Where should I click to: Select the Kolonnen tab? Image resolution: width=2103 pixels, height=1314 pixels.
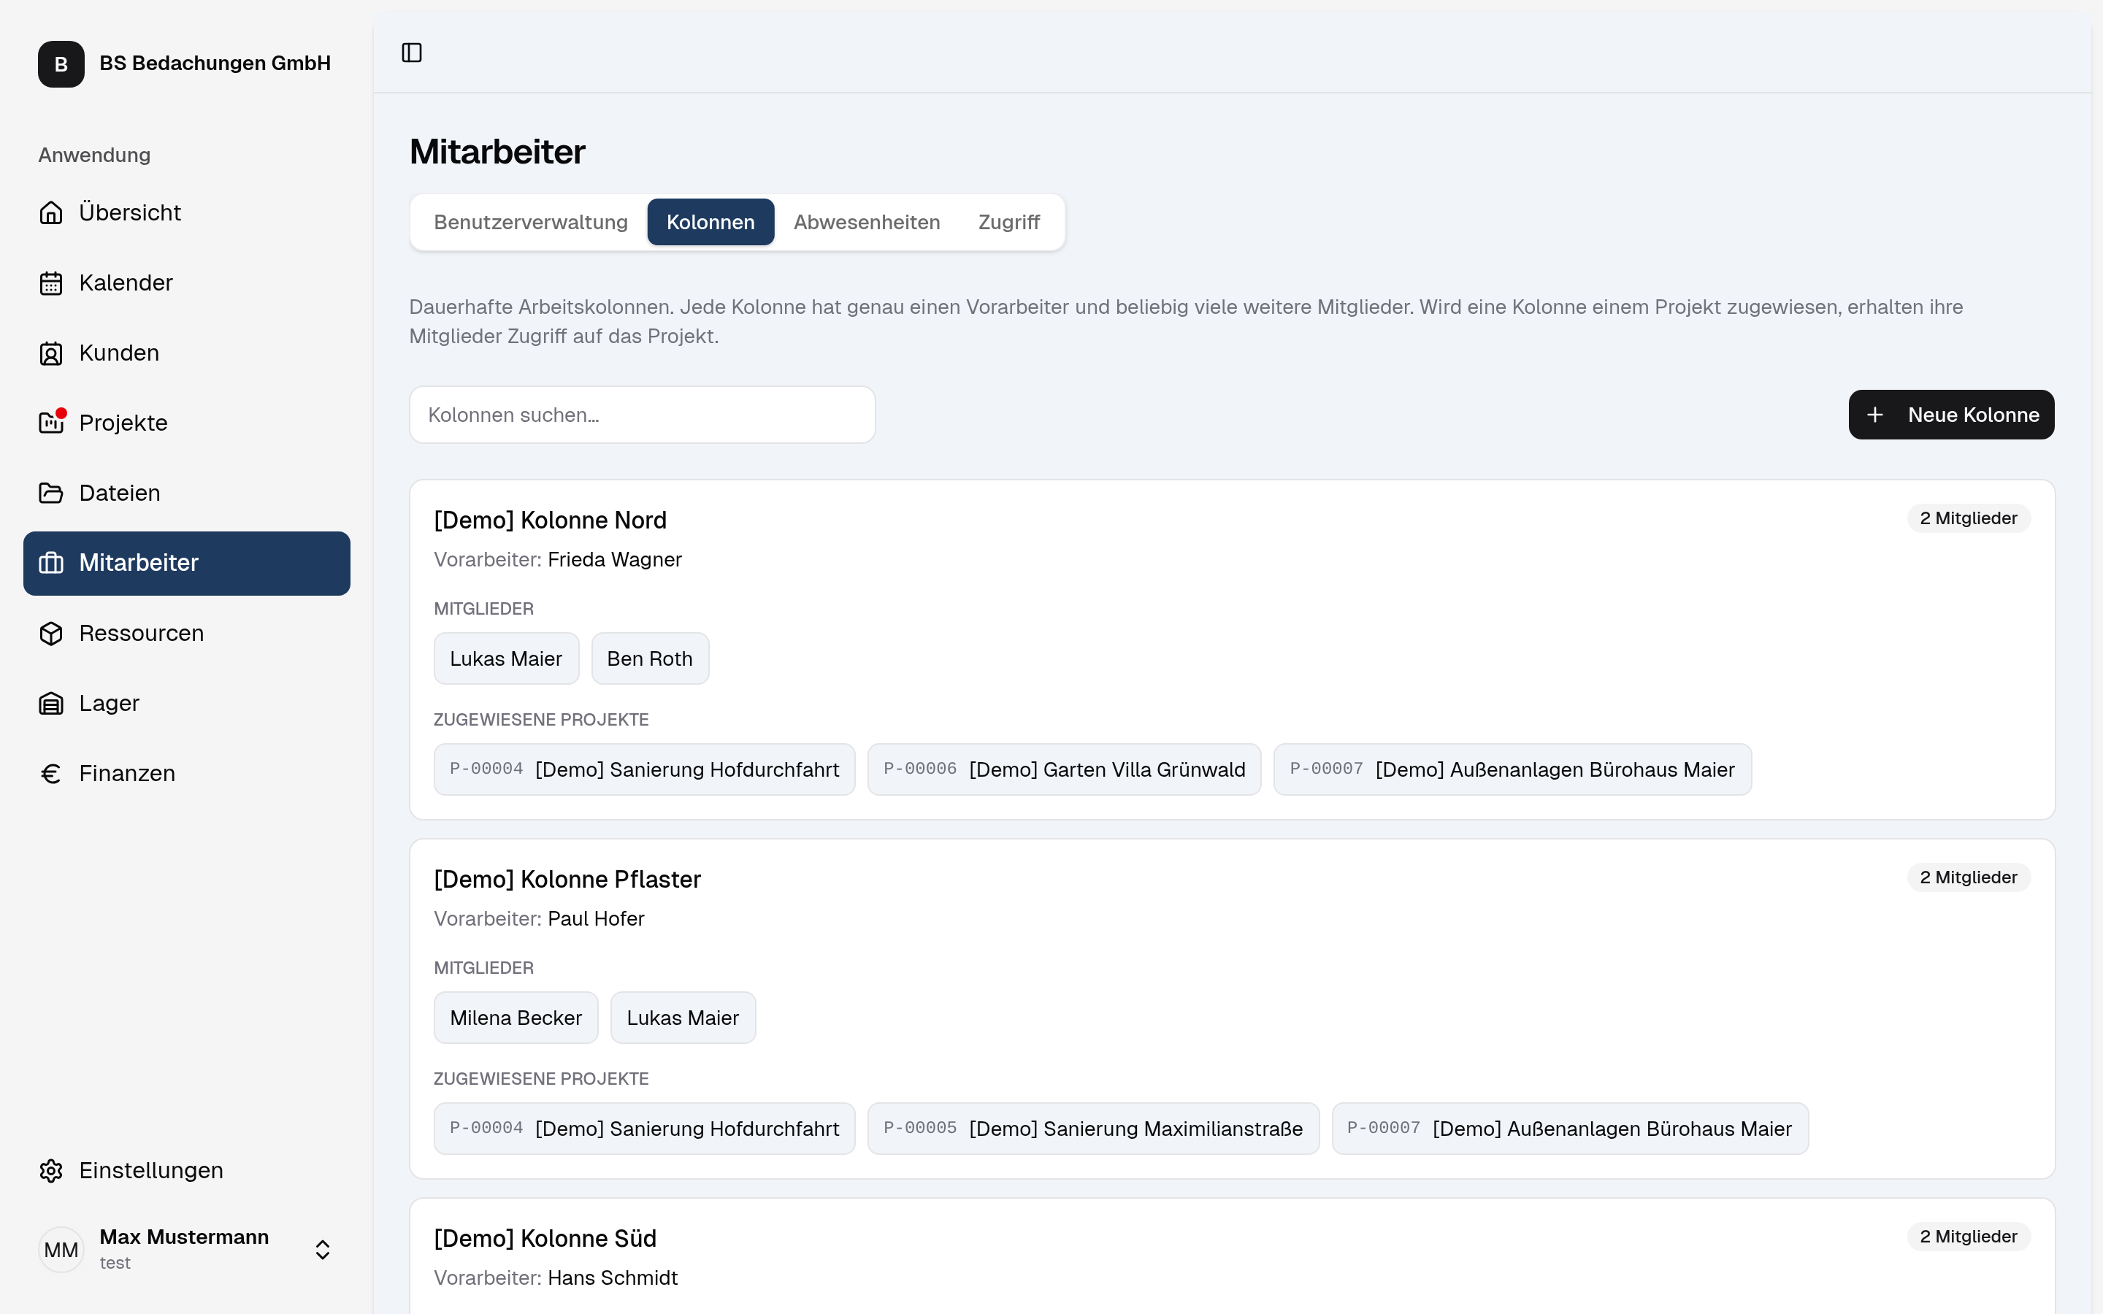710,223
